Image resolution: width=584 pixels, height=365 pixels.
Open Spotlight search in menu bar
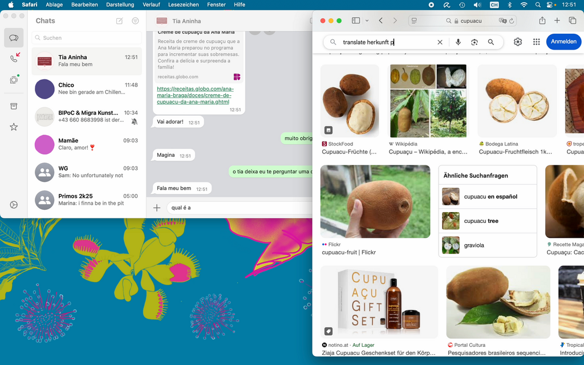pyautogui.click(x=537, y=5)
